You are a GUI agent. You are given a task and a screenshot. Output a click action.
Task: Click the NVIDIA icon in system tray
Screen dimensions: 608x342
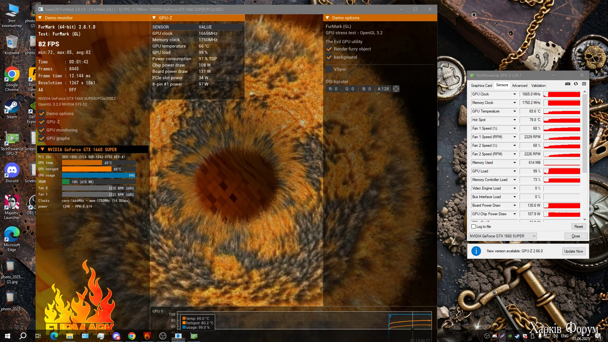pos(509,336)
